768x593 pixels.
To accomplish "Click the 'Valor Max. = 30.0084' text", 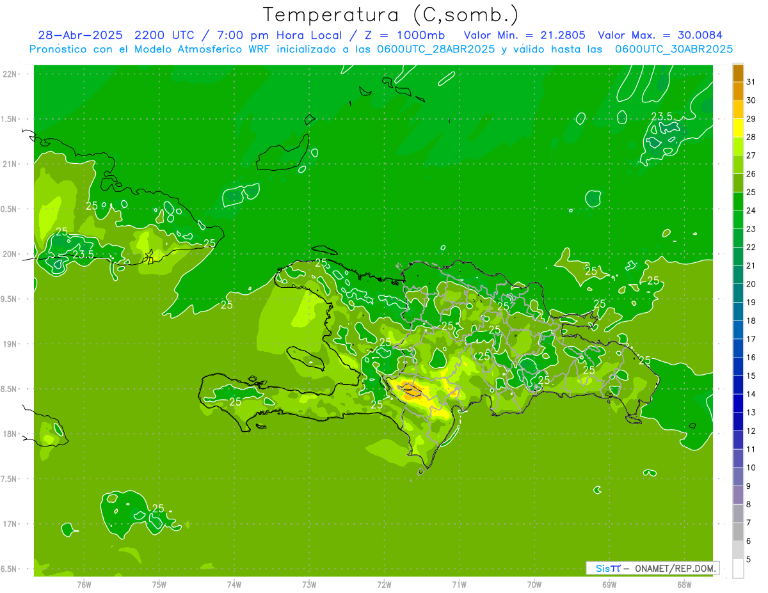I will (660, 35).
